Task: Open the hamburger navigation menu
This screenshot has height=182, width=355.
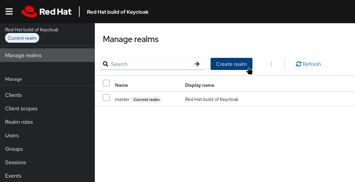Action: coord(9,11)
